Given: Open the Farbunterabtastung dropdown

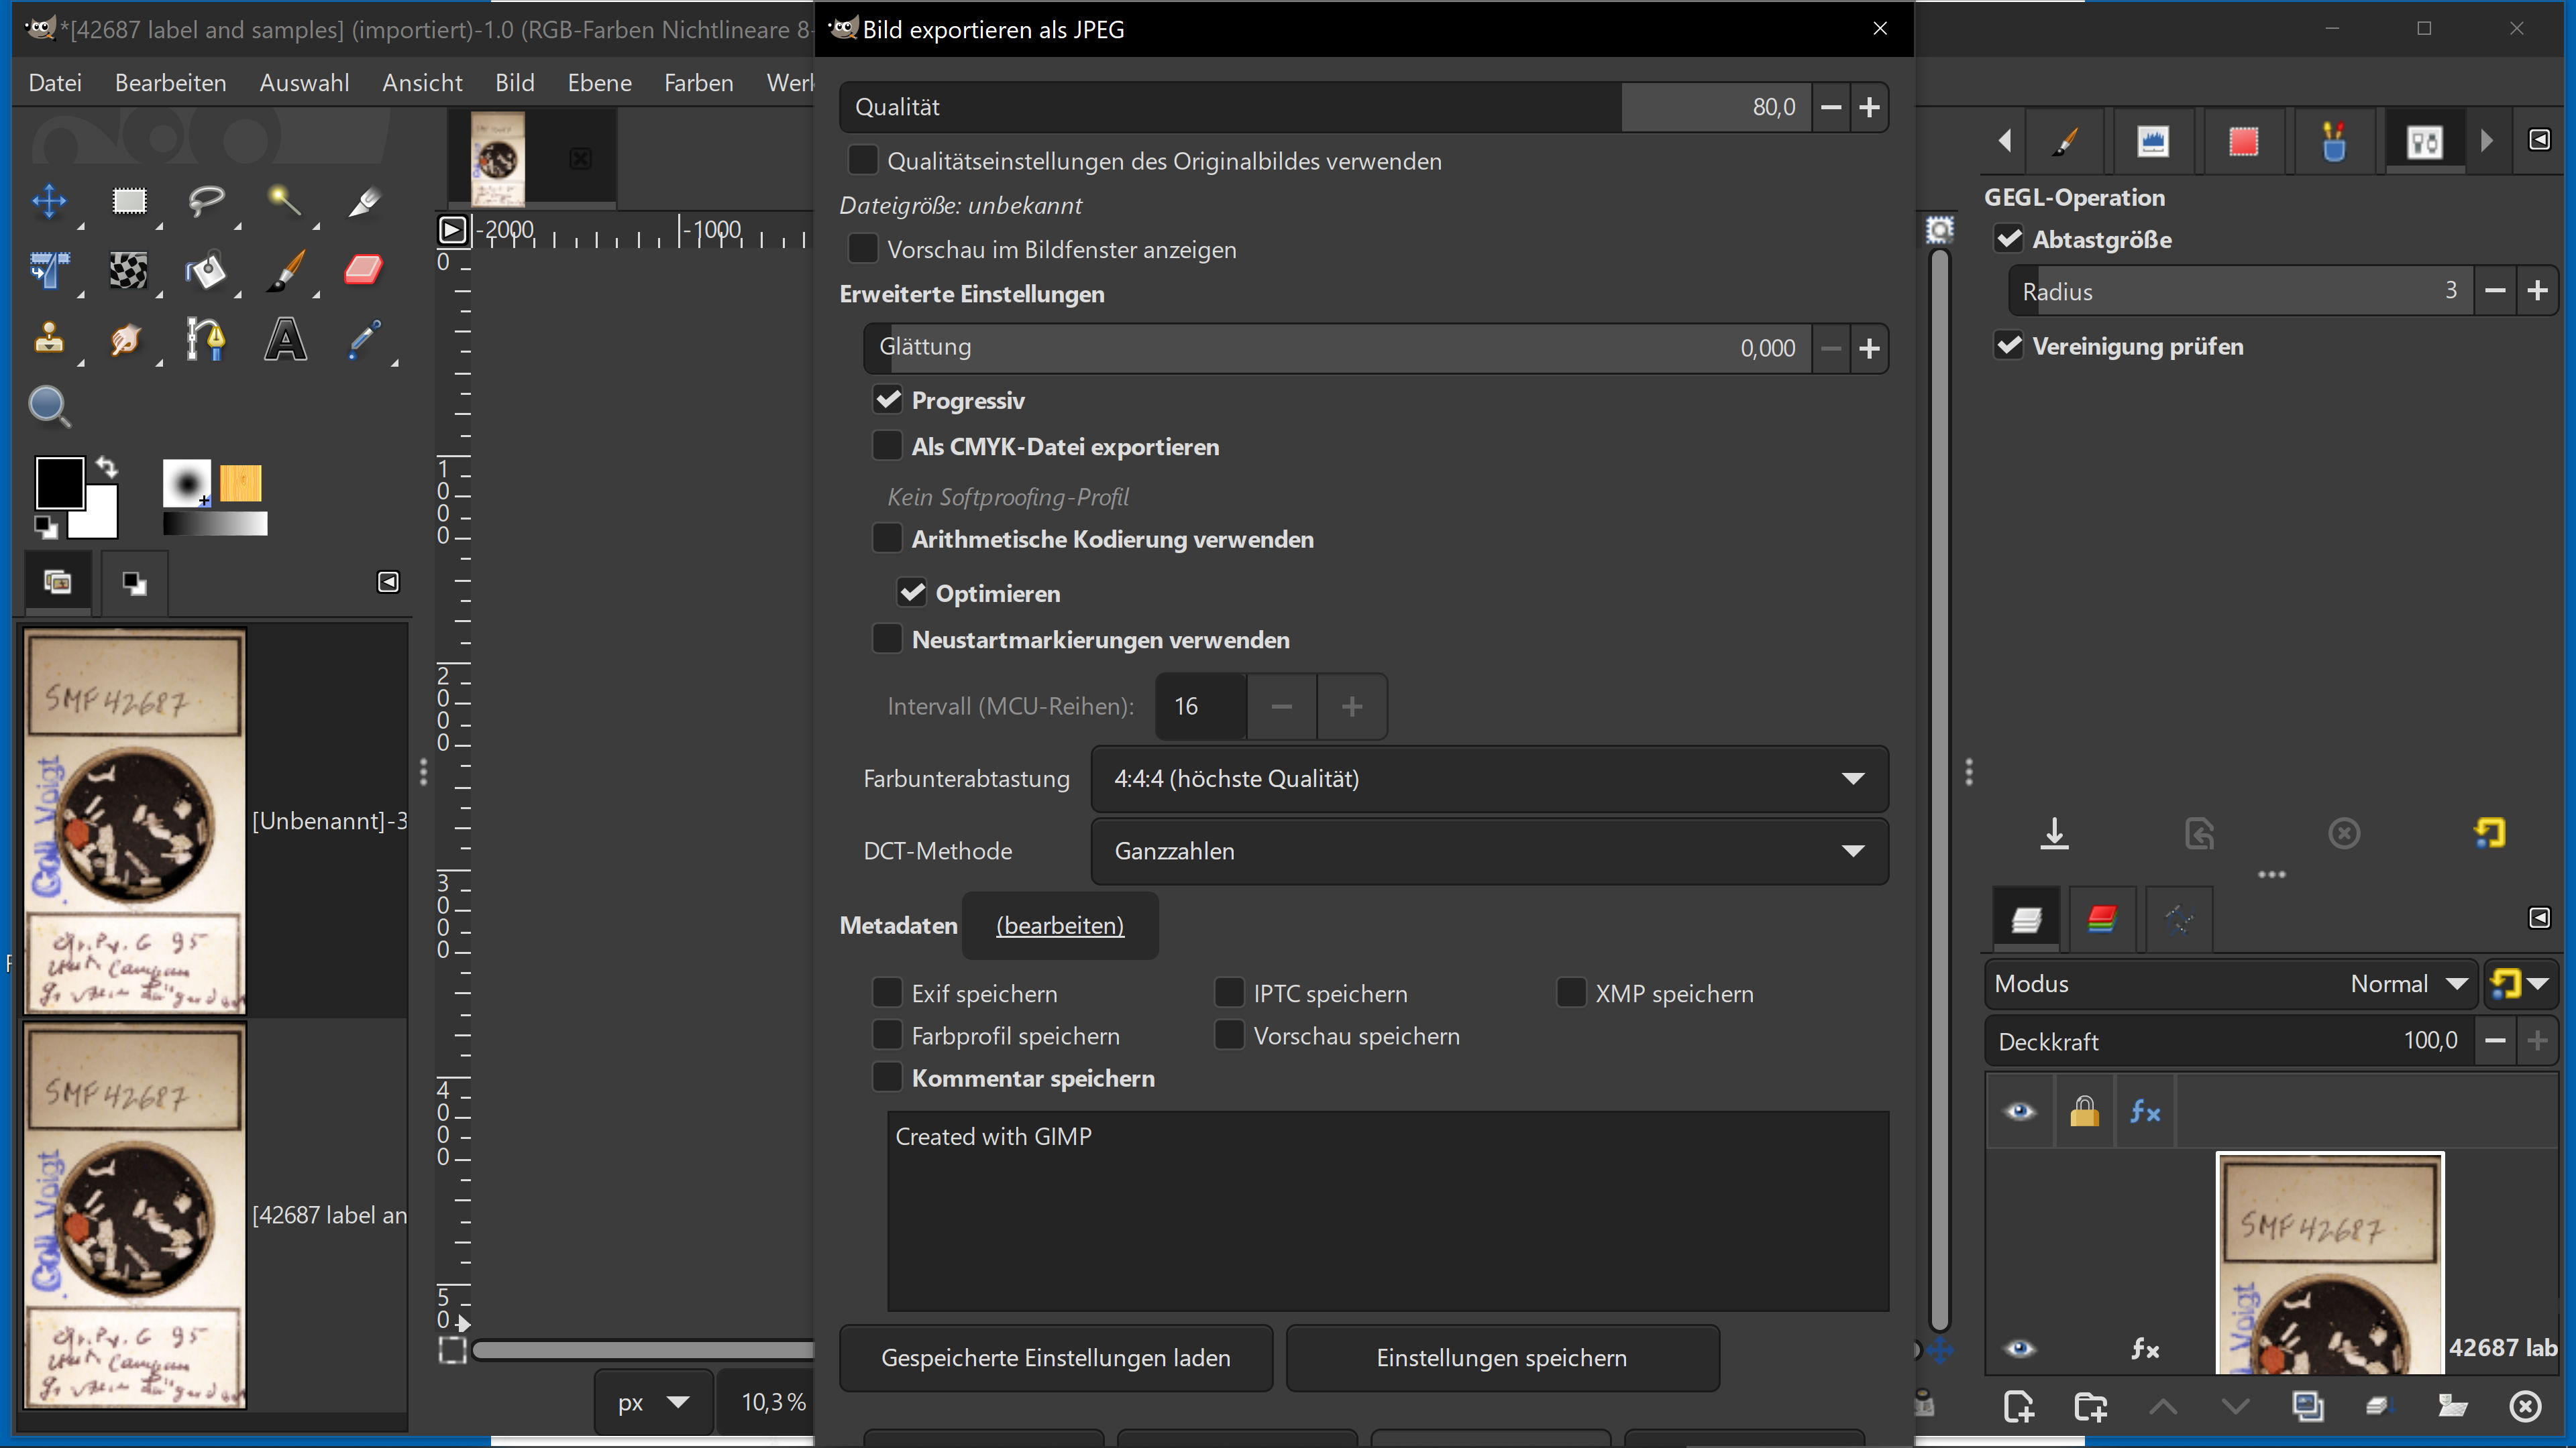Looking at the screenshot, I should (x=1488, y=778).
